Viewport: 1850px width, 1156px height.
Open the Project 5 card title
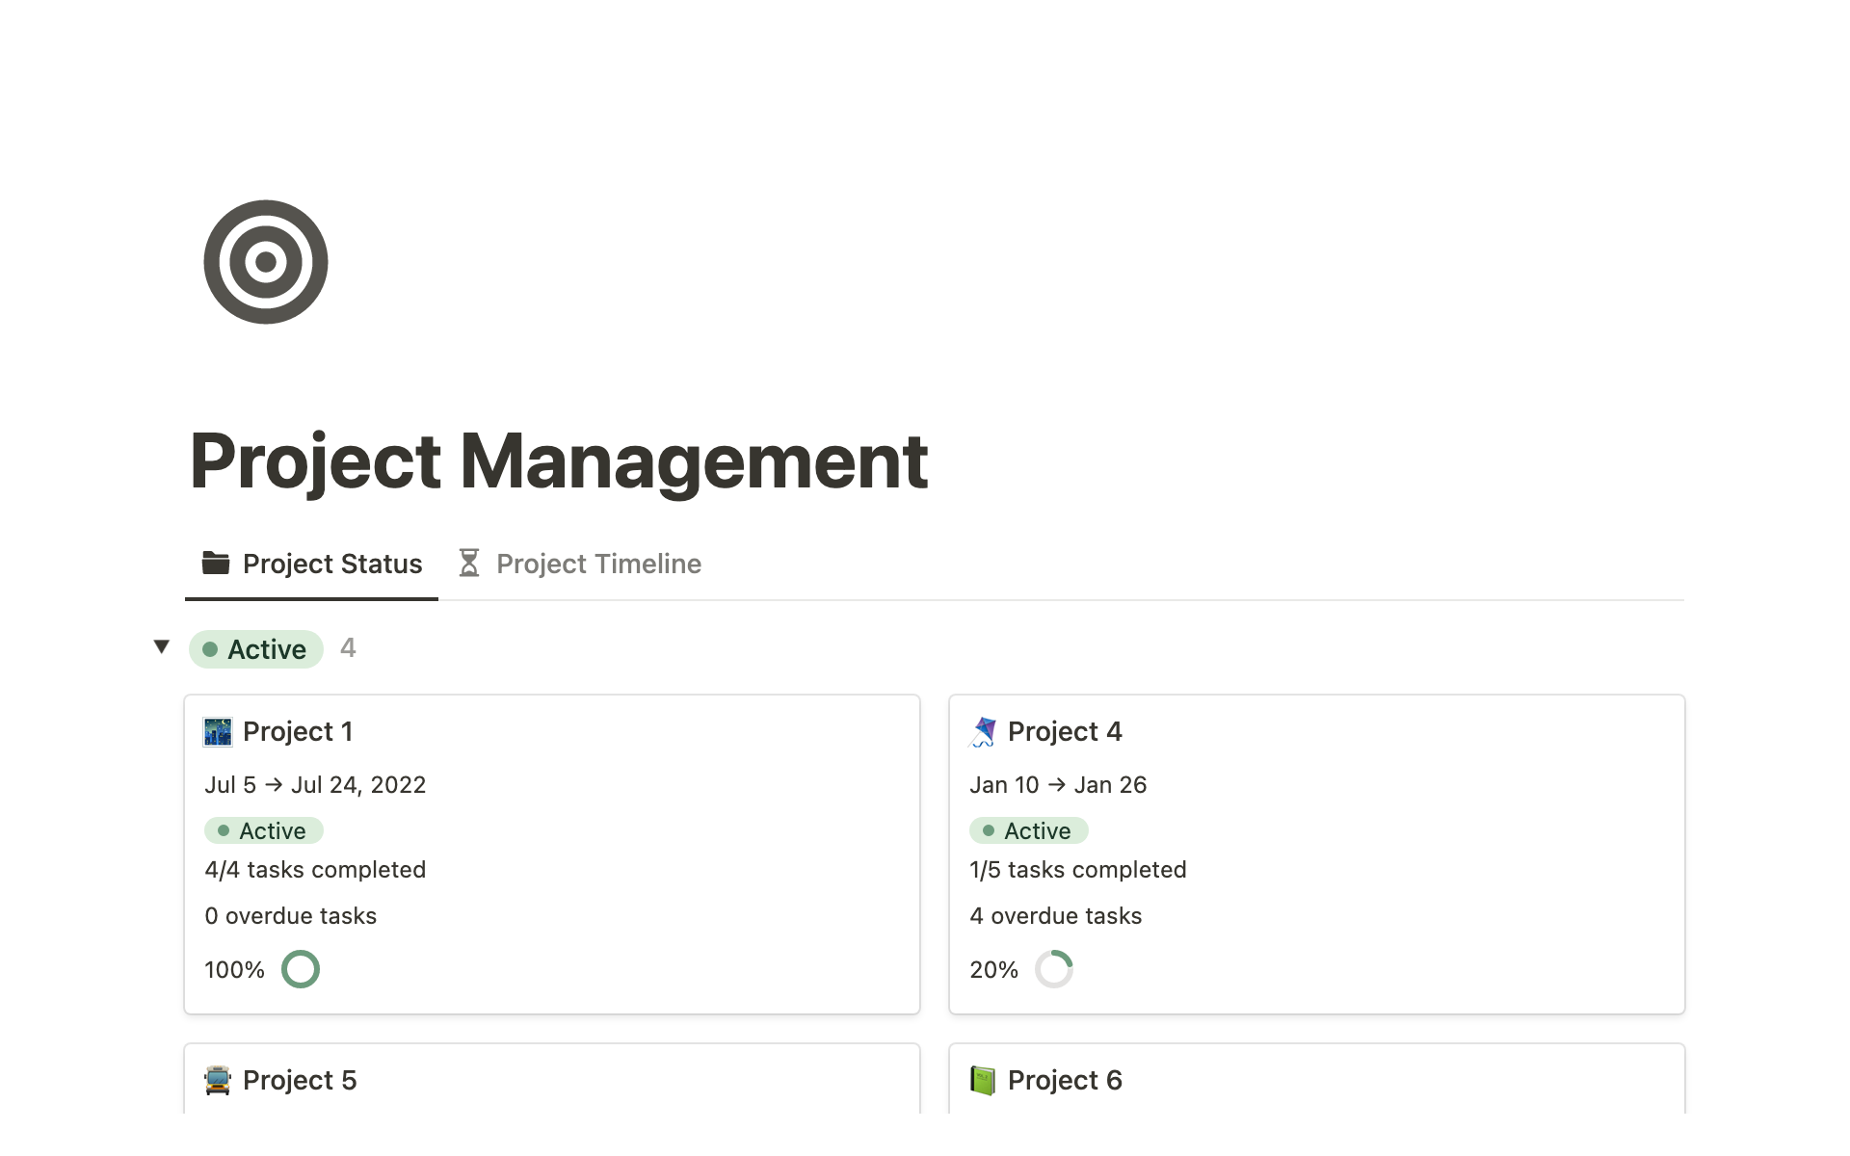(x=300, y=1081)
